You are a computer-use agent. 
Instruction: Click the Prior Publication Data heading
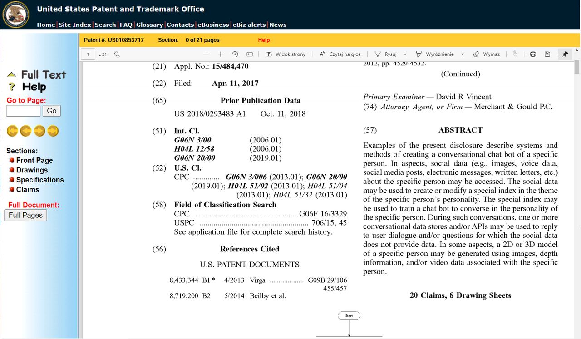tap(261, 101)
